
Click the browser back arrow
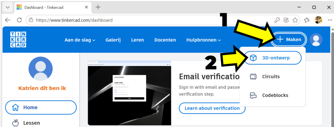pyautogui.click(x=8, y=20)
